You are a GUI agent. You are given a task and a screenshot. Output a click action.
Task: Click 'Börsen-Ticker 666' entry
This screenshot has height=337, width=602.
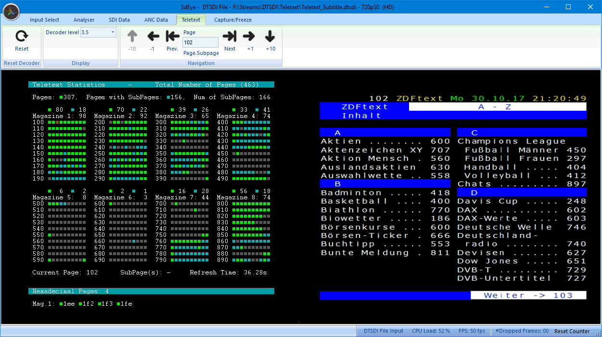385,235
